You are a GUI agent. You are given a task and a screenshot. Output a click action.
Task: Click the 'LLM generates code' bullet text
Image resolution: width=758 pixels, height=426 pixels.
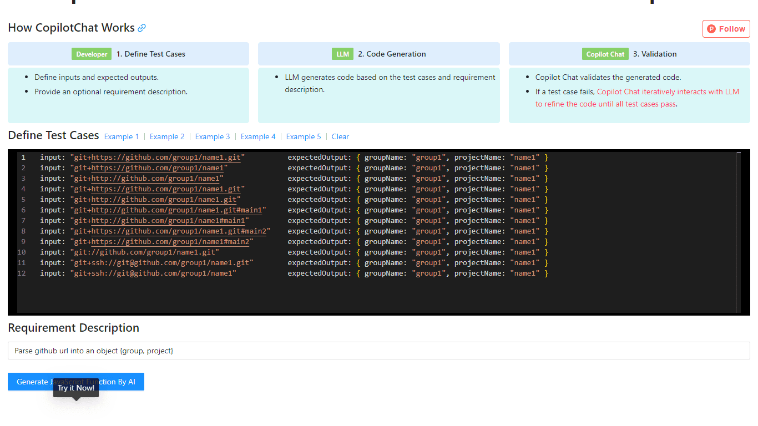pos(390,84)
